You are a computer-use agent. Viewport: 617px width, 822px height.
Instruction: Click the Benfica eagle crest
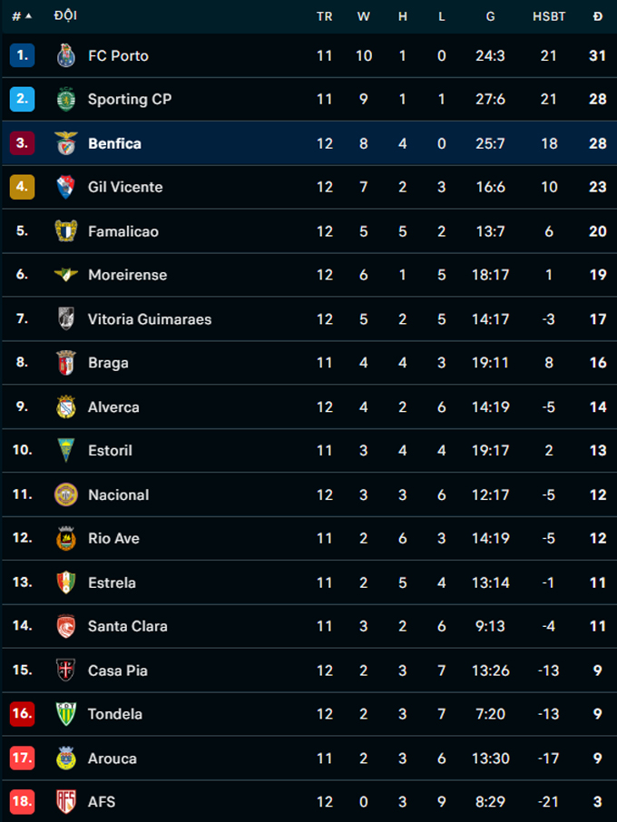65,143
